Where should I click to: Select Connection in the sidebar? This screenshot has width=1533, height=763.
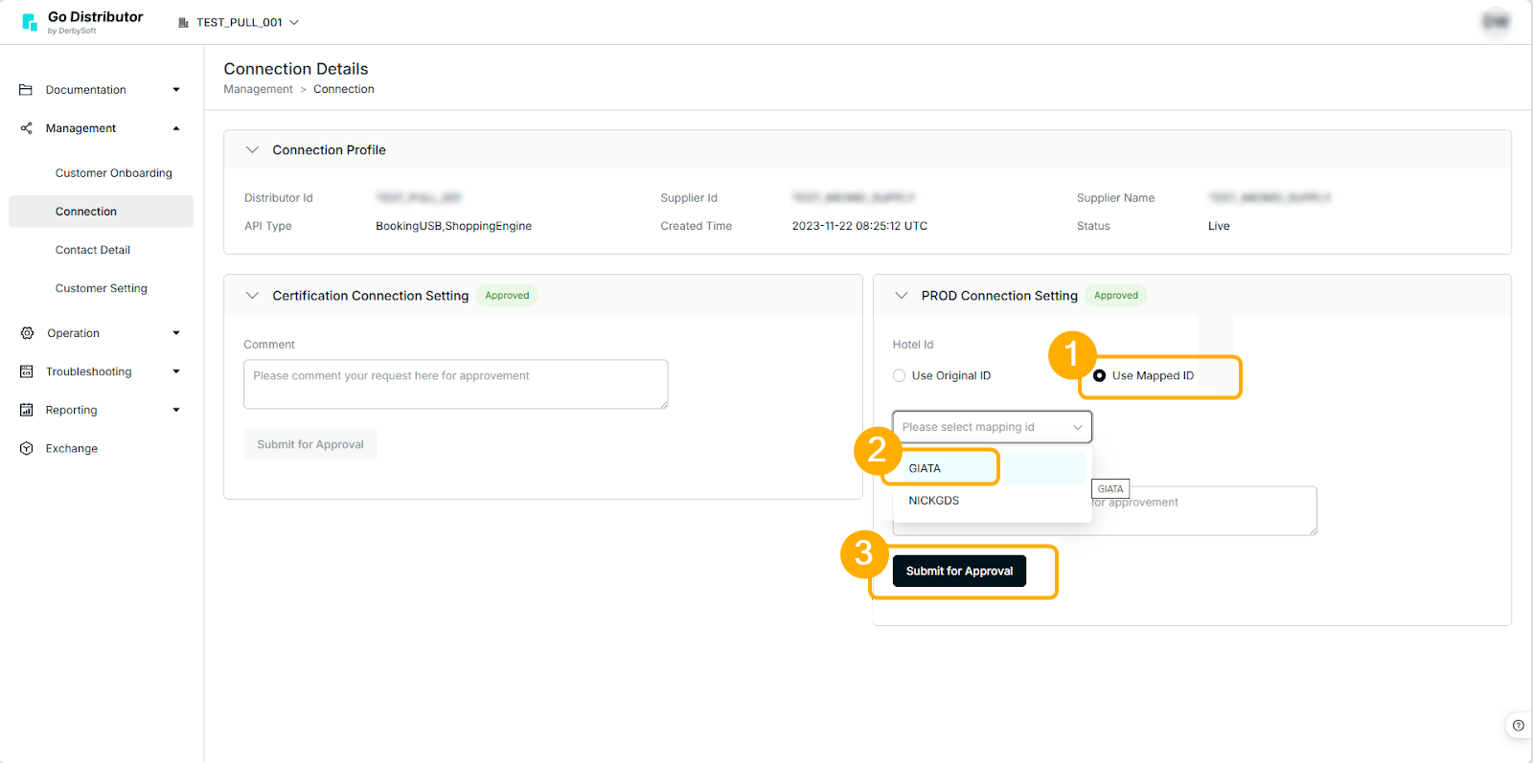point(101,212)
